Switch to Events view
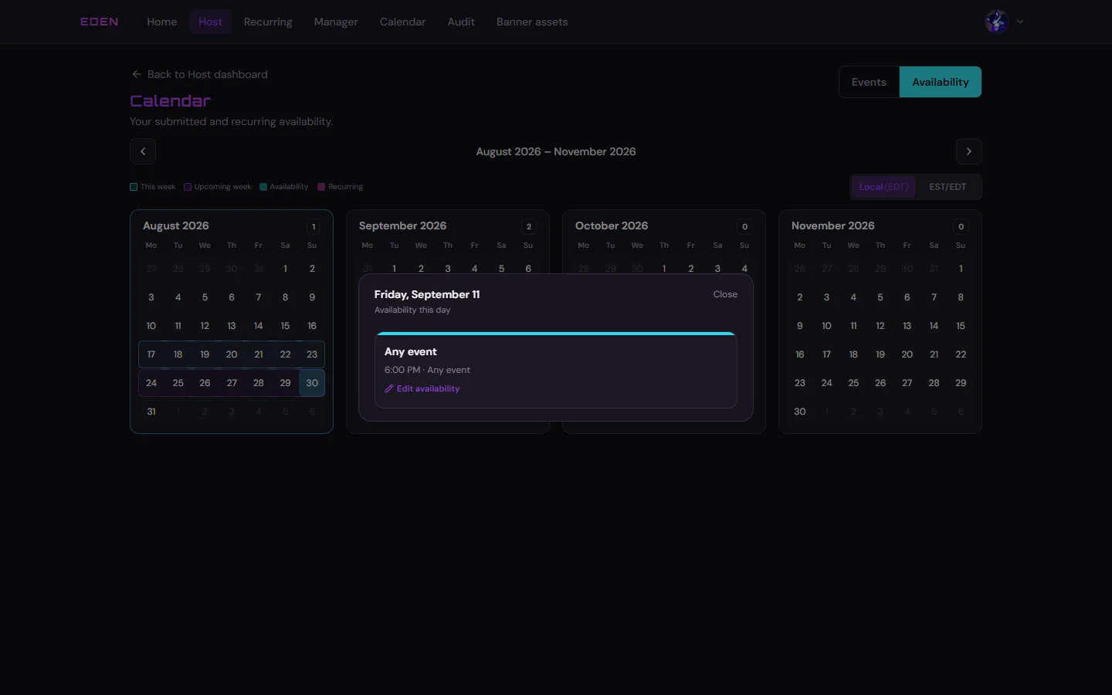Screen dimensions: 1112x695 tap(869, 82)
